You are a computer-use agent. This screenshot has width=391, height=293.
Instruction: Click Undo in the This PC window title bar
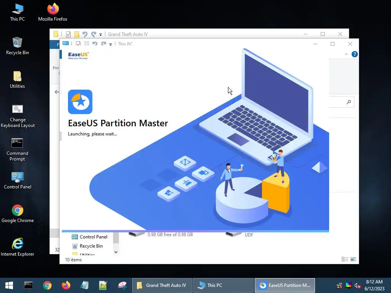click(95, 43)
